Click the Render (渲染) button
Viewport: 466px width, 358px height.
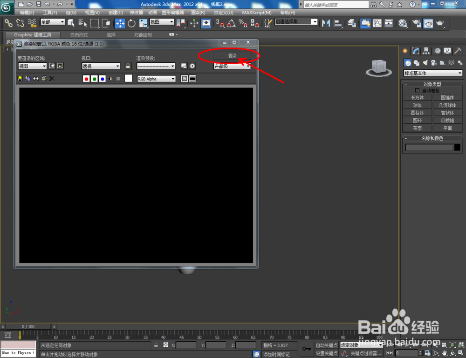[x=232, y=56]
